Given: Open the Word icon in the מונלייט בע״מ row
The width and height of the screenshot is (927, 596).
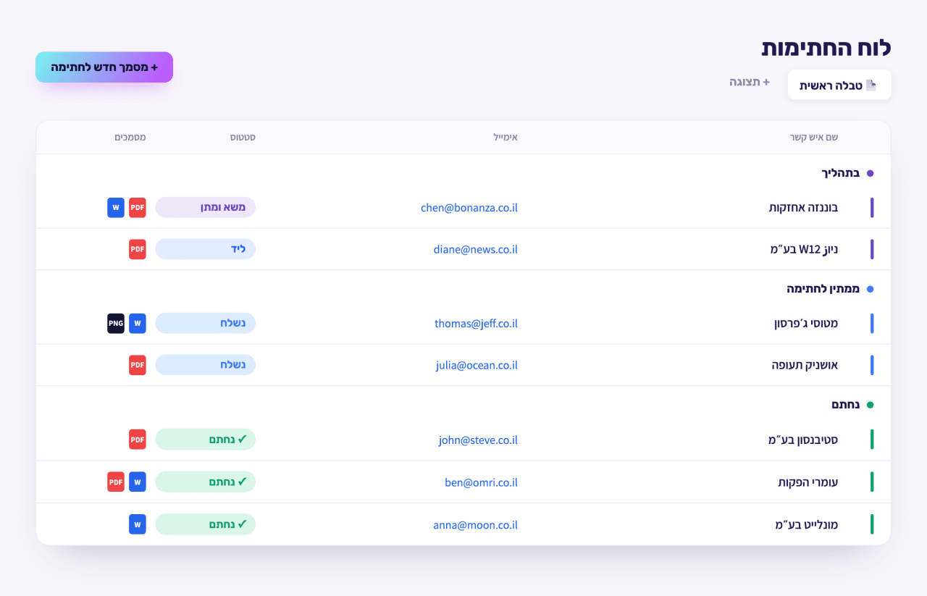Looking at the screenshot, I should (x=138, y=524).
